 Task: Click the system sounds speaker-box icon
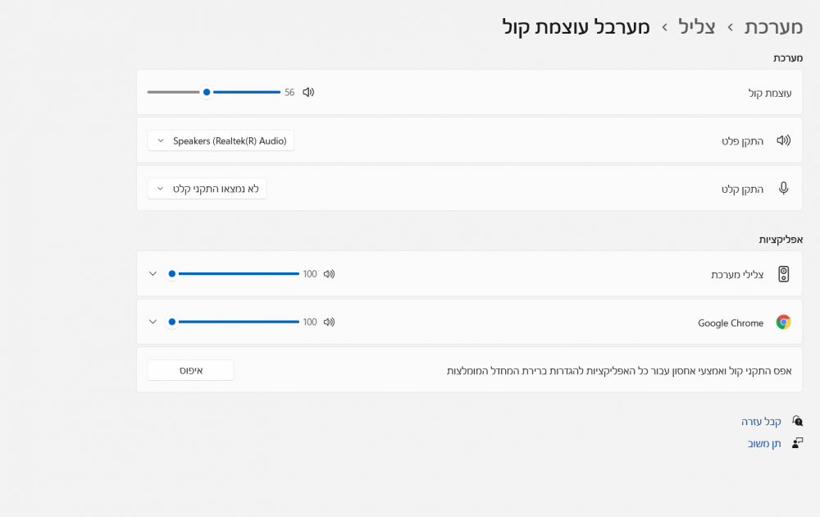click(x=783, y=273)
